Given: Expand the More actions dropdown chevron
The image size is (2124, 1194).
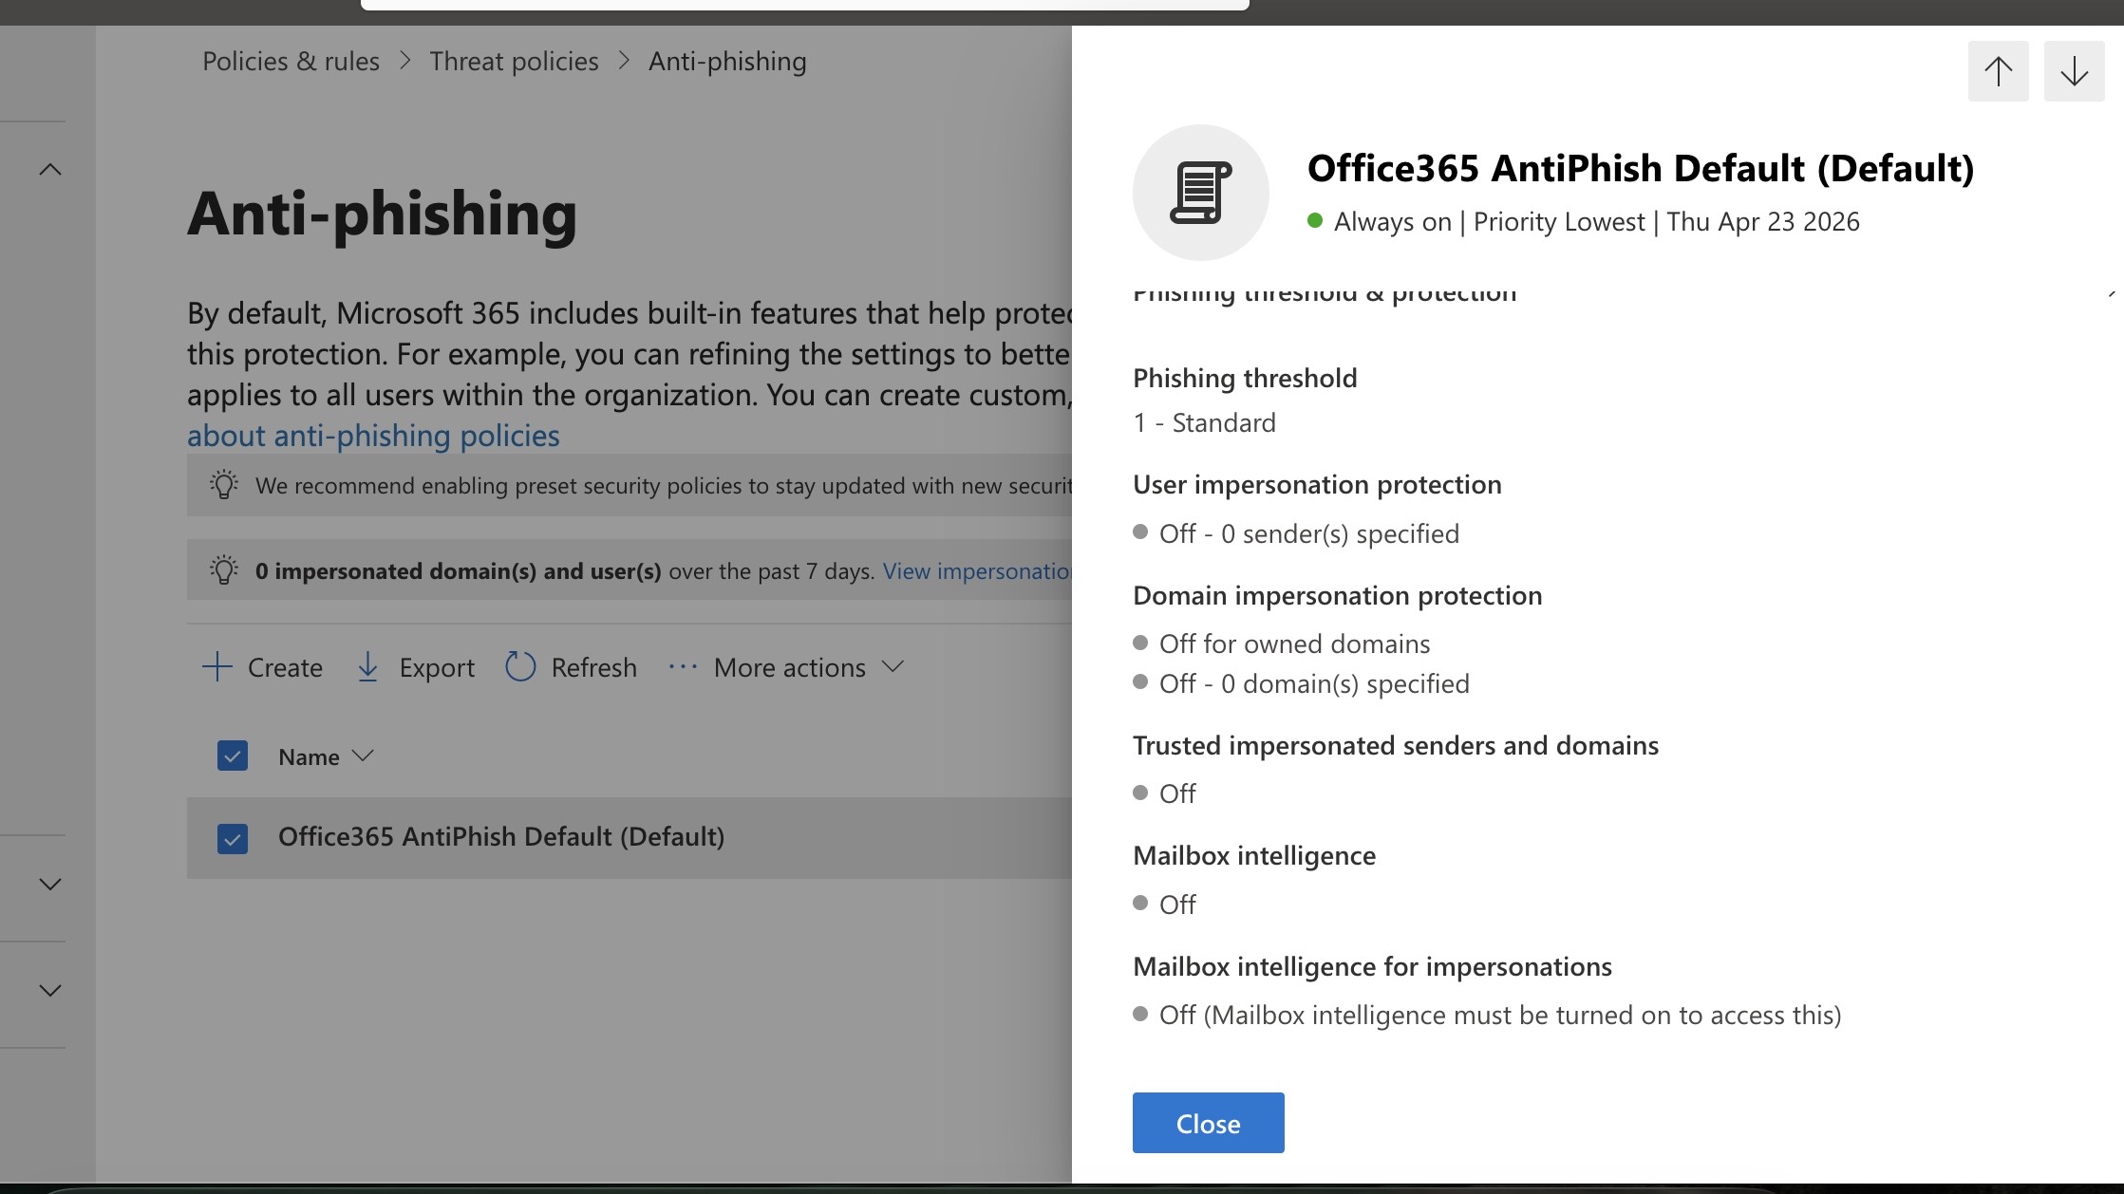Looking at the screenshot, I should [892, 666].
